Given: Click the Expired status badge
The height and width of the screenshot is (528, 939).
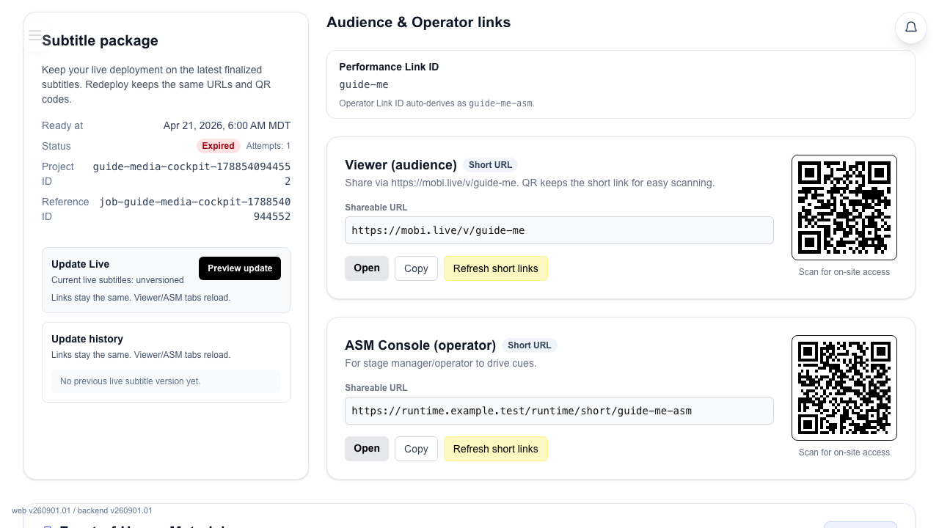Looking at the screenshot, I should point(219,146).
